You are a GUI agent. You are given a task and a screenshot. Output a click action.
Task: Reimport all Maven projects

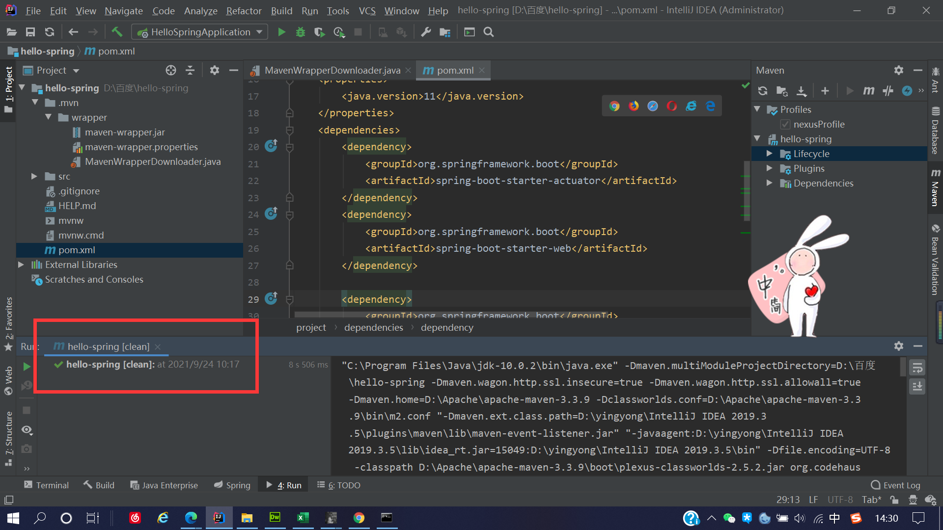click(763, 91)
